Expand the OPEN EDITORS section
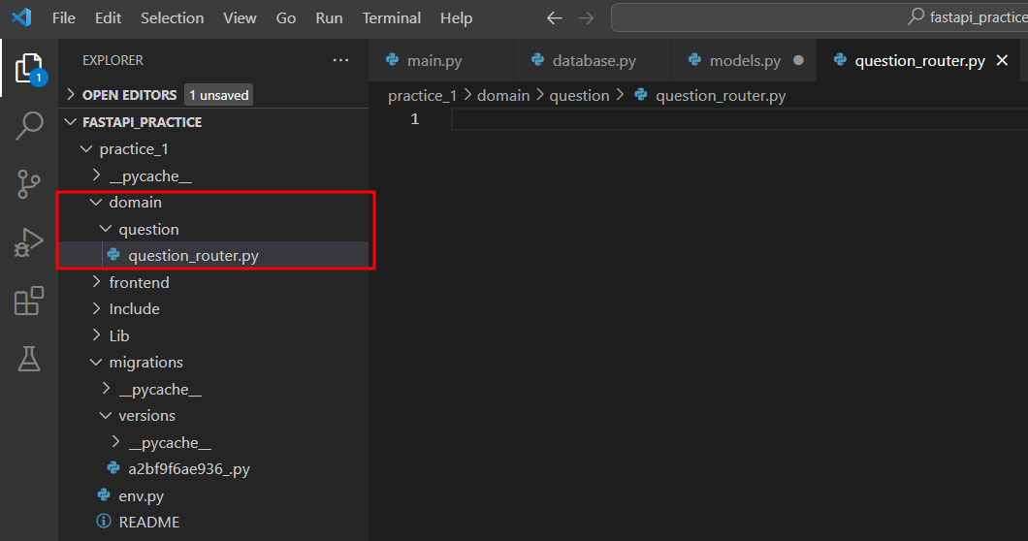Image resolution: width=1028 pixels, height=541 pixels. (71, 94)
